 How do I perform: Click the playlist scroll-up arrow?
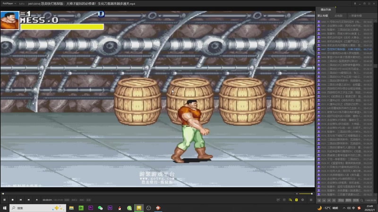[x=375, y=21]
